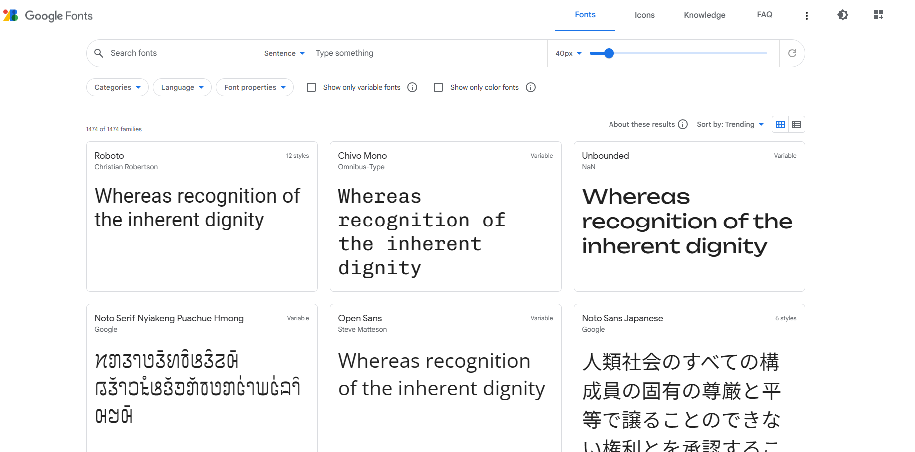Click the info icon beside About these results
Screen dimensions: 915x452
point(683,124)
